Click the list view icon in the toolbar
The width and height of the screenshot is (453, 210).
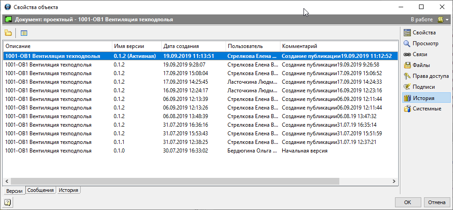coord(24,33)
